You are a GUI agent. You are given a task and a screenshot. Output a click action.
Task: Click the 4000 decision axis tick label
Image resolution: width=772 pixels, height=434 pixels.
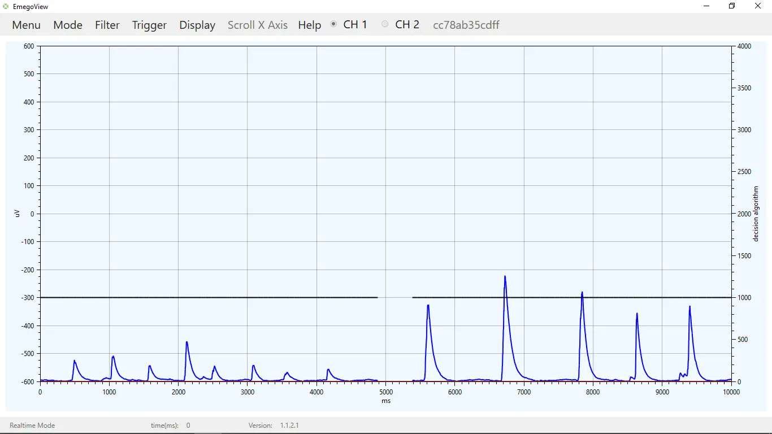tap(744, 46)
